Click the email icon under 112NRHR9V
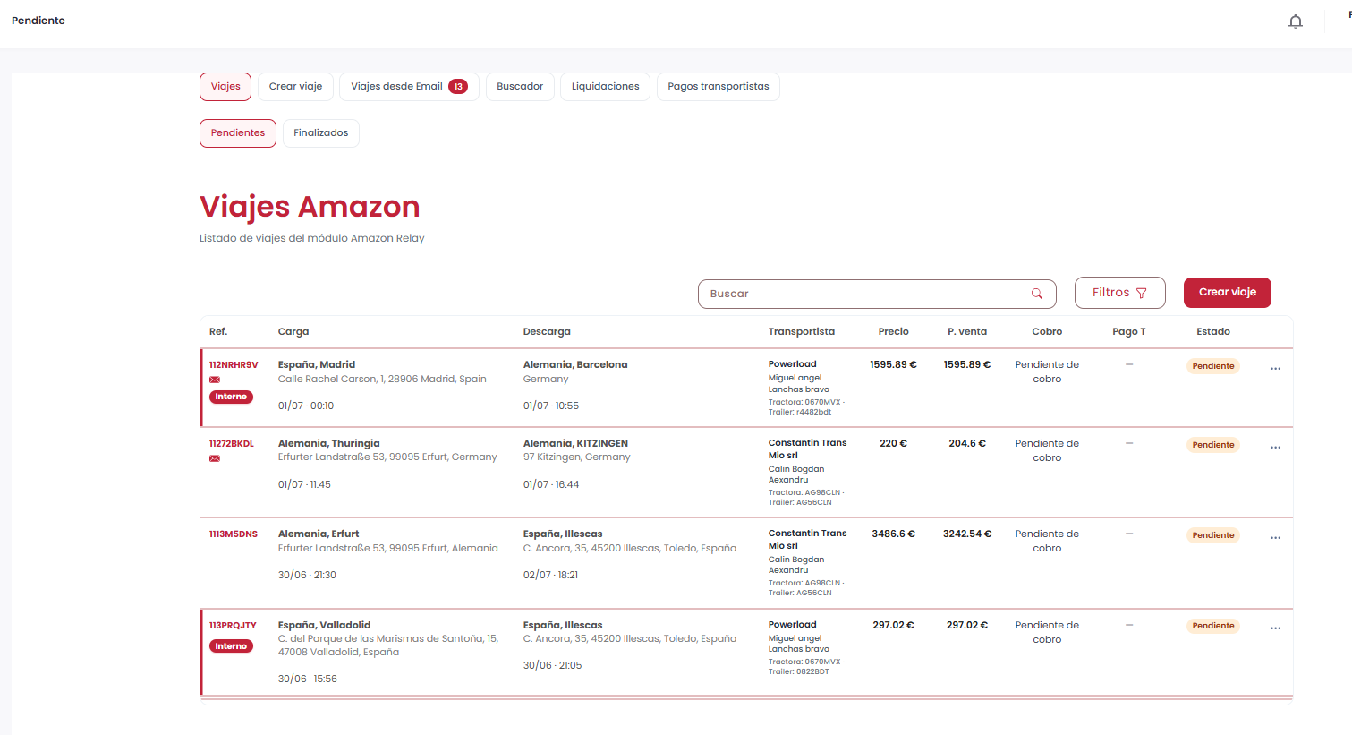Screen dimensions: 1352x735 coord(215,380)
